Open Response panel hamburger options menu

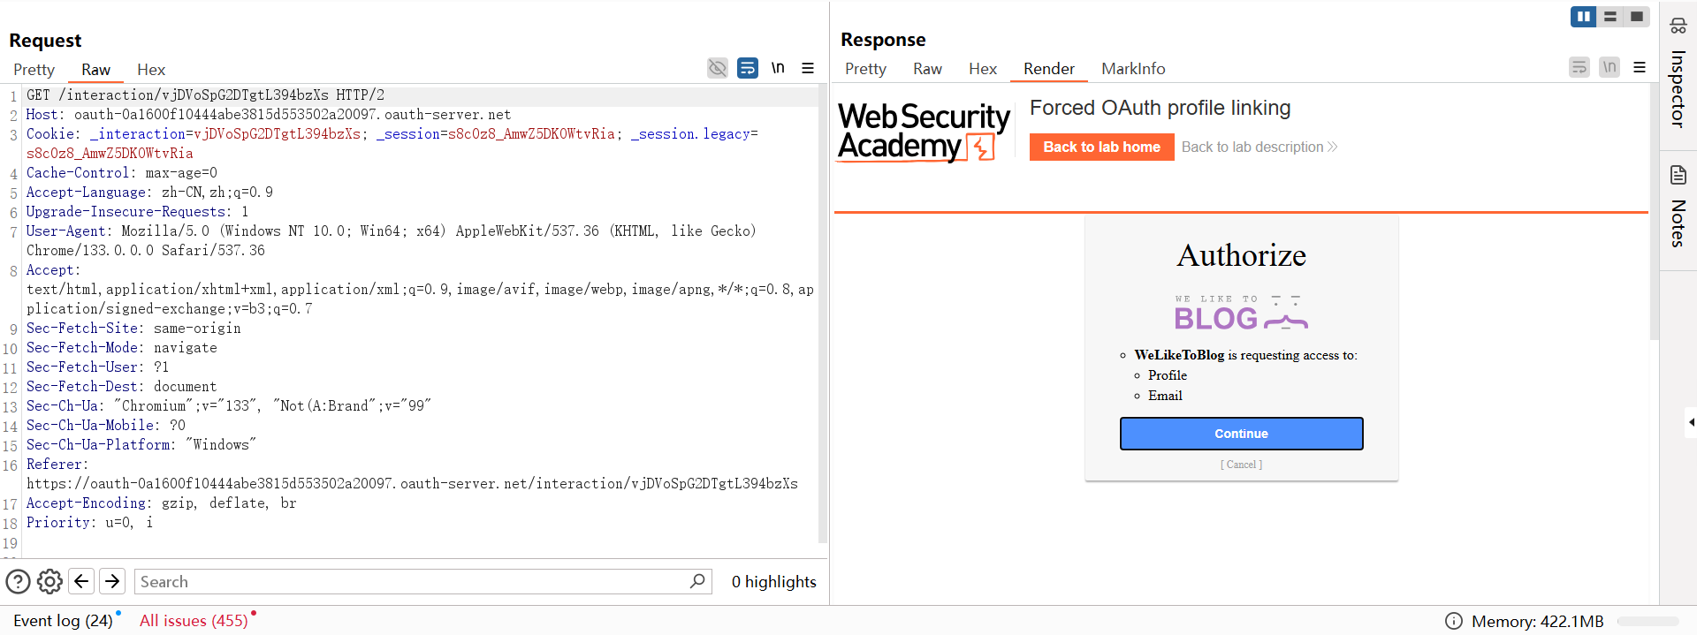(x=1640, y=67)
